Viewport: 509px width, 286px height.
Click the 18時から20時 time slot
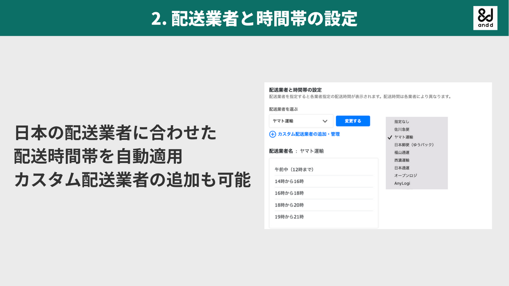324,205
